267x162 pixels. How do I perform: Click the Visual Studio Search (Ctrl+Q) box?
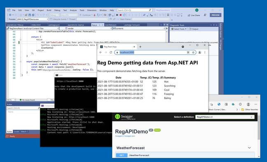click(x=134, y=10)
